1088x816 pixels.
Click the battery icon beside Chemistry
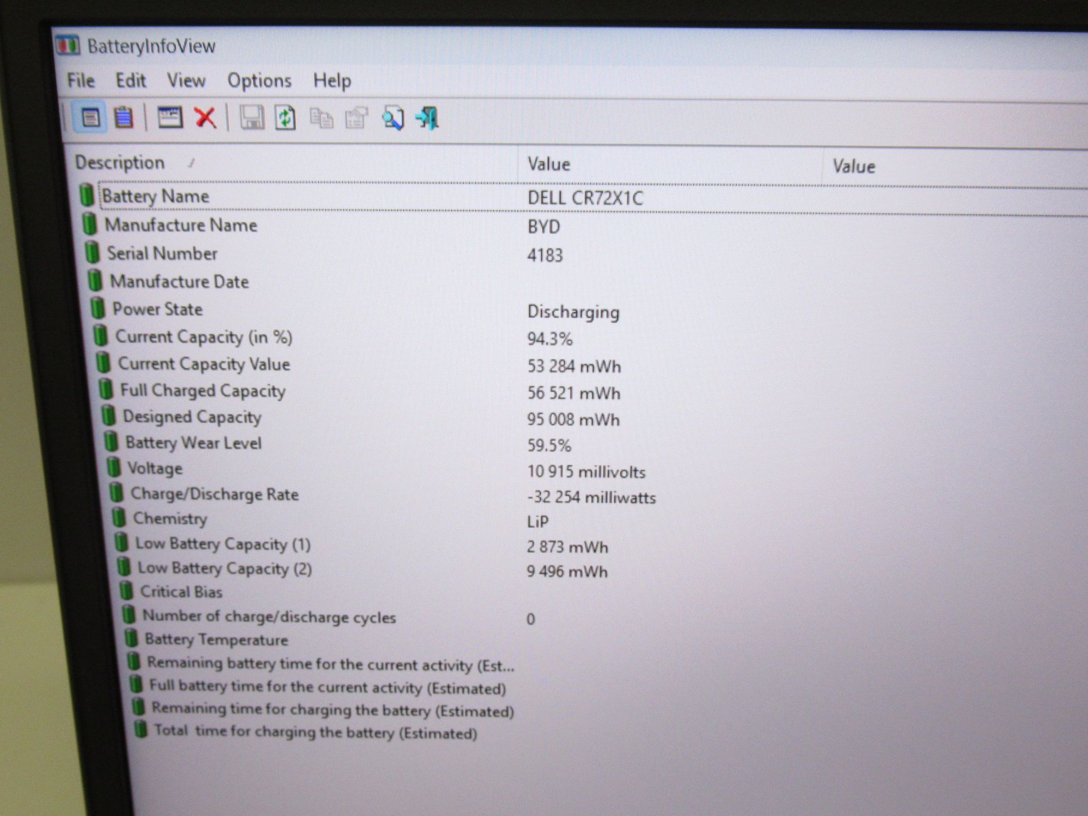pyautogui.click(x=119, y=517)
